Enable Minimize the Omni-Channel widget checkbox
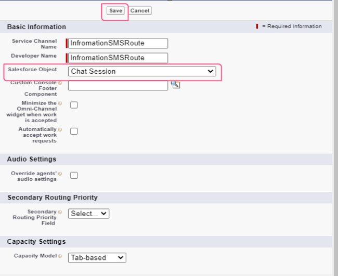338x276 pixels. point(74,105)
